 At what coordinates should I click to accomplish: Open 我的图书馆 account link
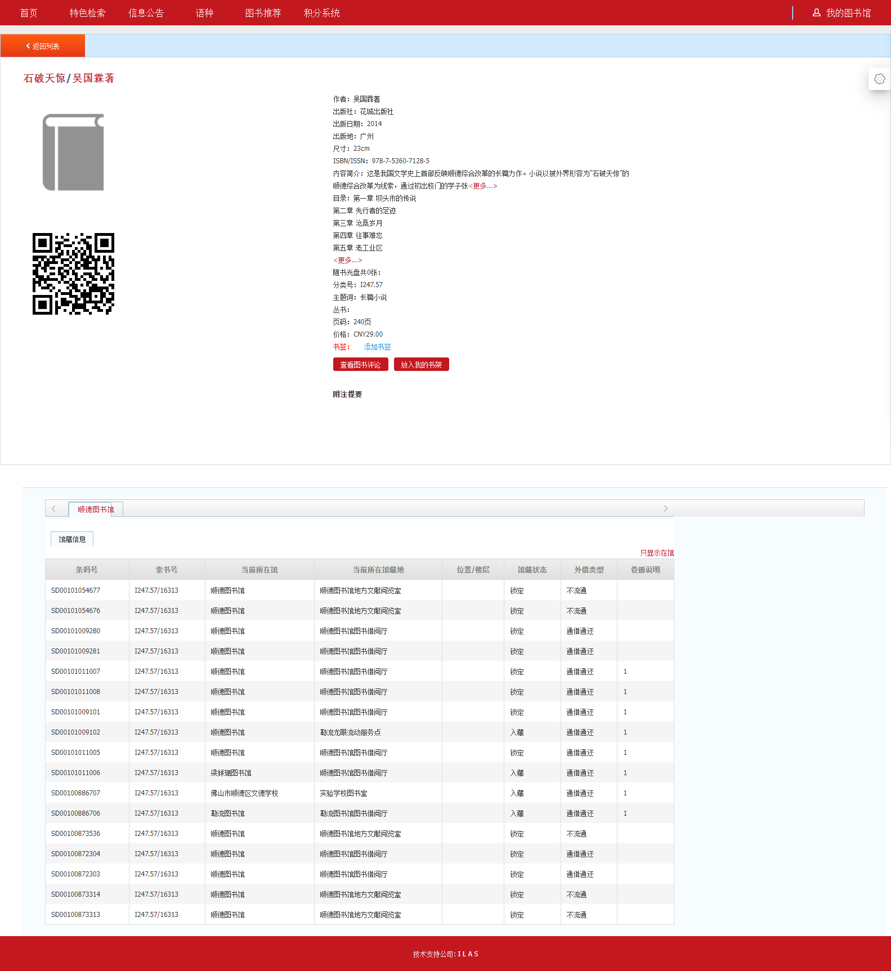(848, 13)
